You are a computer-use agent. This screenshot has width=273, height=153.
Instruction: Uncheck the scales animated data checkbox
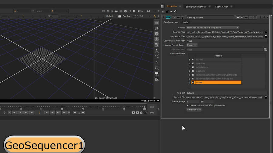(193, 83)
